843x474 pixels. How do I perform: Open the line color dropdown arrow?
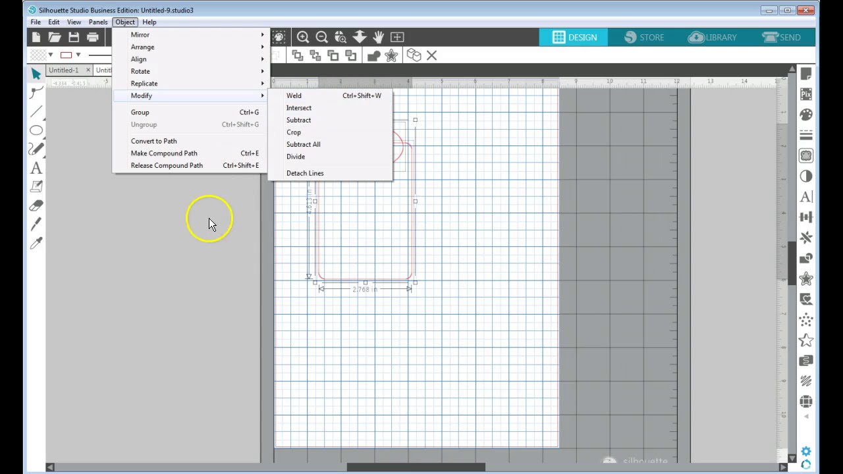click(x=78, y=55)
